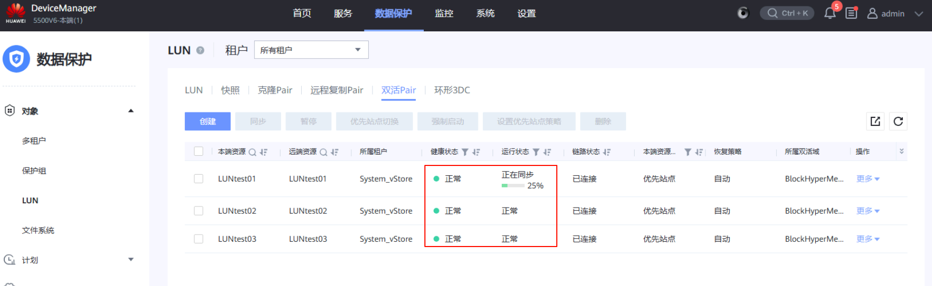Check the LUNtest01 row checkbox

pos(198,178)
